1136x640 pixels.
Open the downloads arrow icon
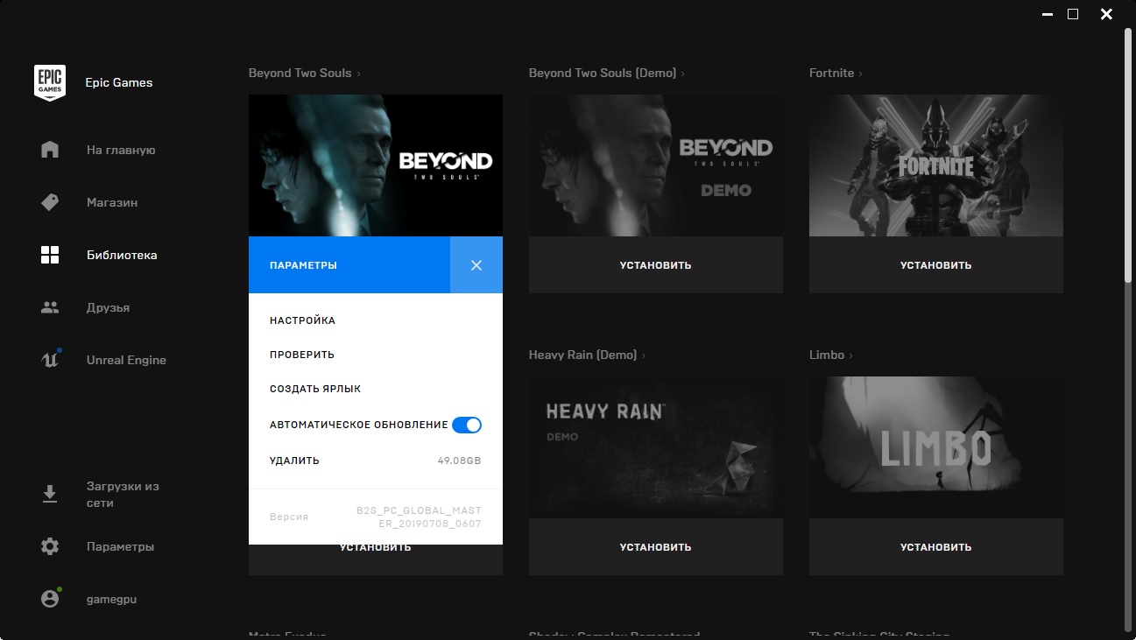50,494
